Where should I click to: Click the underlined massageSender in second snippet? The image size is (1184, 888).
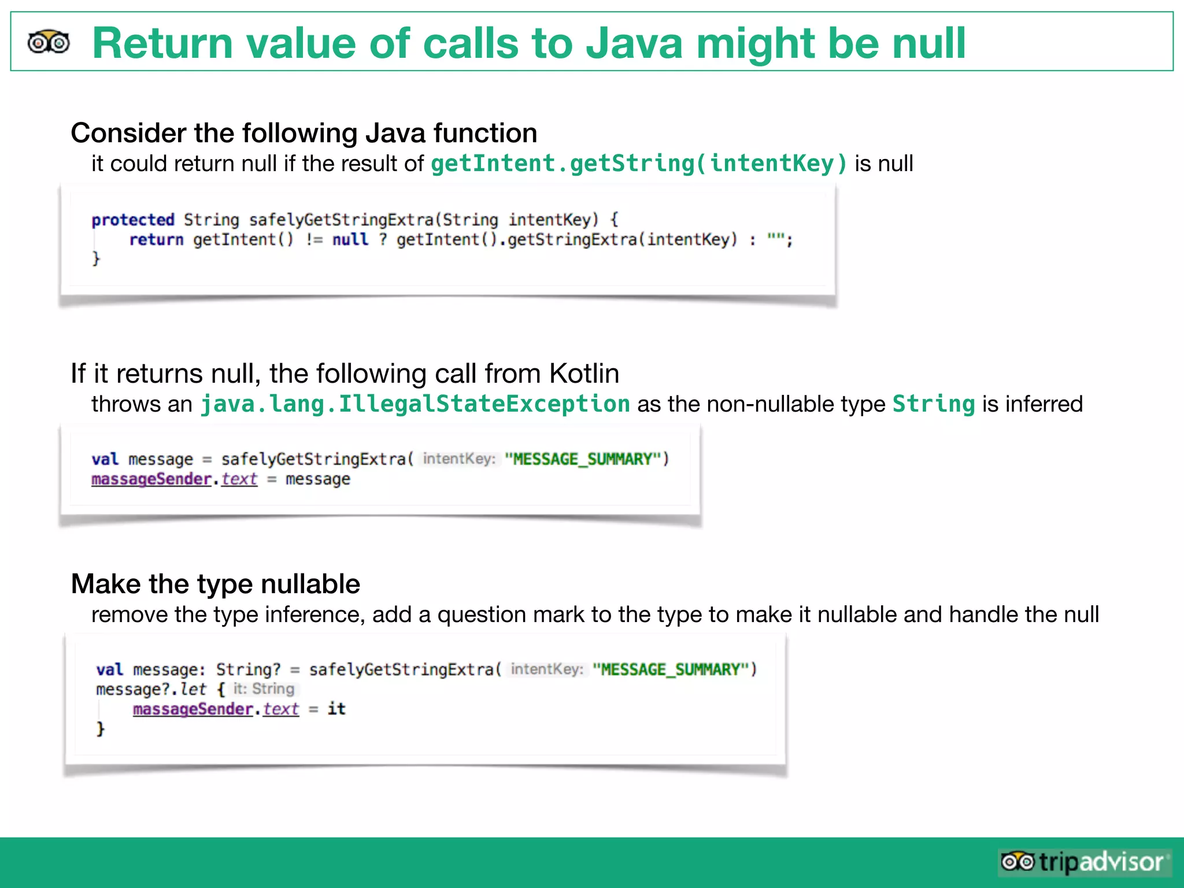(151, 479)
